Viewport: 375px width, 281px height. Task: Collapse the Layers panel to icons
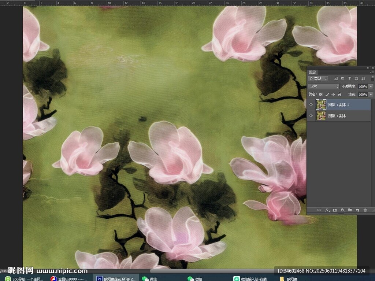(368, 68)
